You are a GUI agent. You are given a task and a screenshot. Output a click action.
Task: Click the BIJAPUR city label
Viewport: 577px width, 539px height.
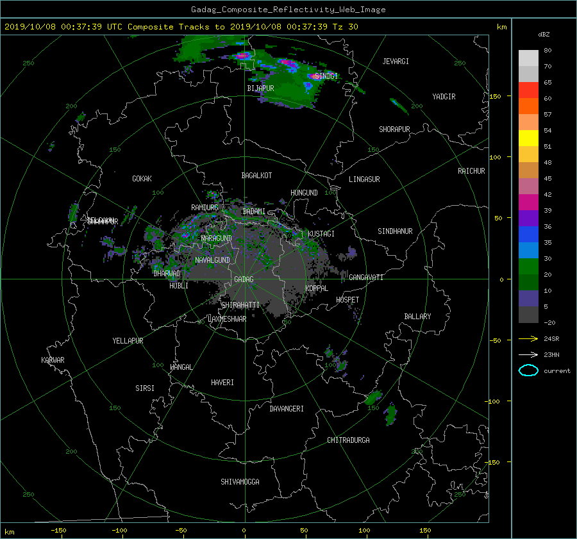tap(260, 88)
